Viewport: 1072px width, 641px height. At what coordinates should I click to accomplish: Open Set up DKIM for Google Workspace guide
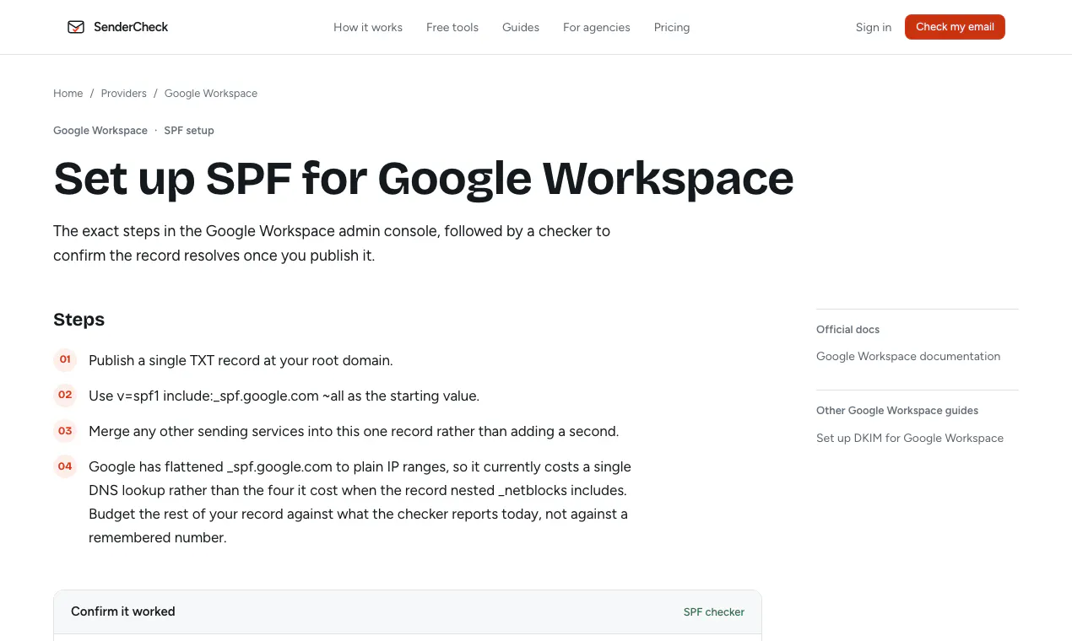coord(910,439)
